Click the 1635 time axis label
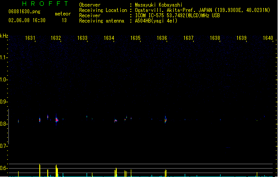278x177 pixels. (x=135, y=38)
